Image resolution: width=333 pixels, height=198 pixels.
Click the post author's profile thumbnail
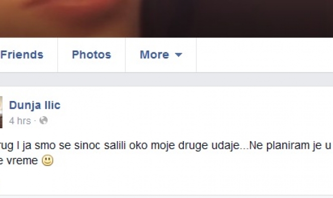click(x=1, y=112)
